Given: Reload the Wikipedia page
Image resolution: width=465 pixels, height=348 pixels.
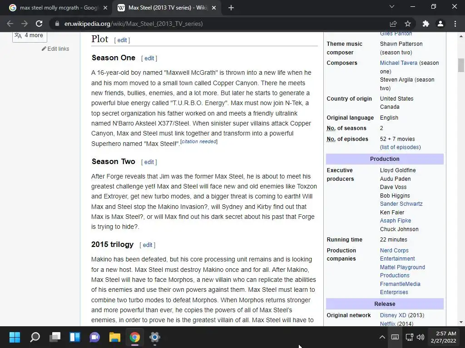Looking at the screenshot, I should [39, 24].
